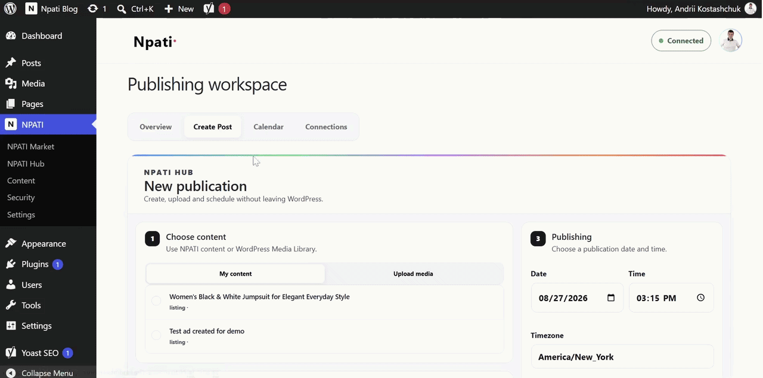This screenshot has width=763, height=378.
Task: Open the Appearance menu label
Action: click(44, 243)
